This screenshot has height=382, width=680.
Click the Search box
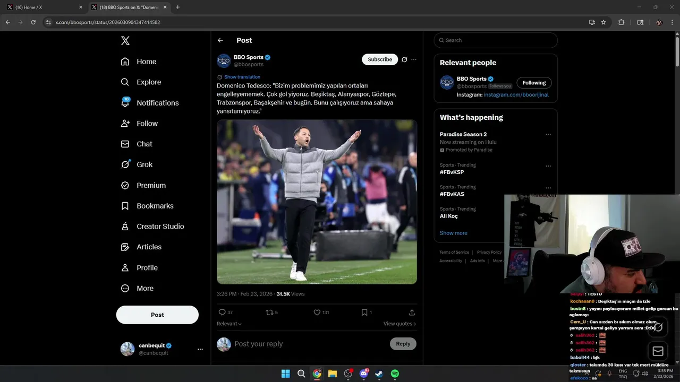pos(496,40)
